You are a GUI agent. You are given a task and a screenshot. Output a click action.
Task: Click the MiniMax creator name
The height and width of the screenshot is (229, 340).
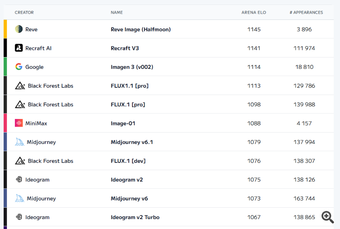click(x=36, y=124)
